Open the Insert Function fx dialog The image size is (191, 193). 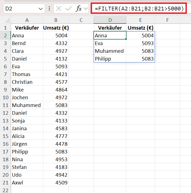click(x=79, y=9)
